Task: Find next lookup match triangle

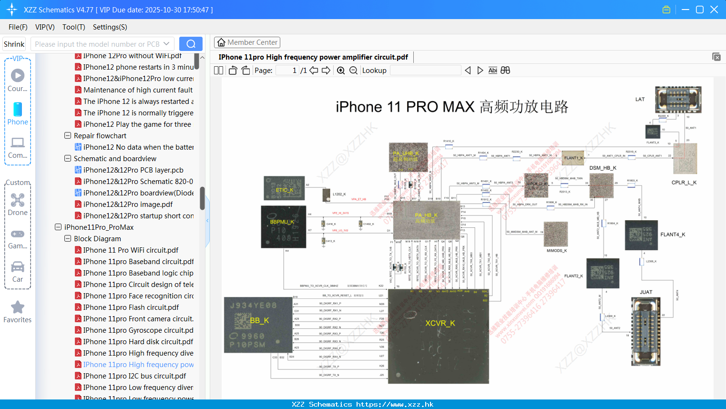Action: click(x=480, y=71)
